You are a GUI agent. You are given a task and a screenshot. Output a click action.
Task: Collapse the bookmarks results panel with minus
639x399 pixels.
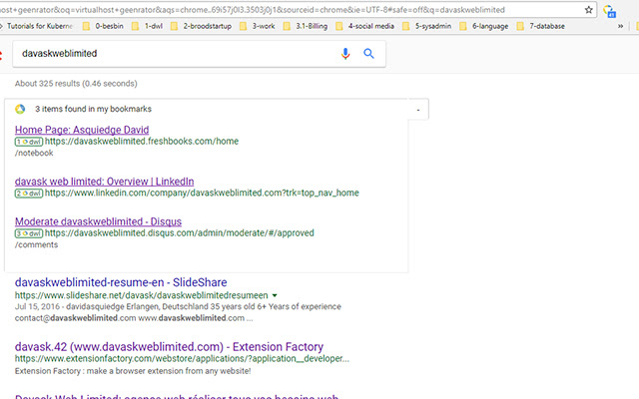[418, 110]
